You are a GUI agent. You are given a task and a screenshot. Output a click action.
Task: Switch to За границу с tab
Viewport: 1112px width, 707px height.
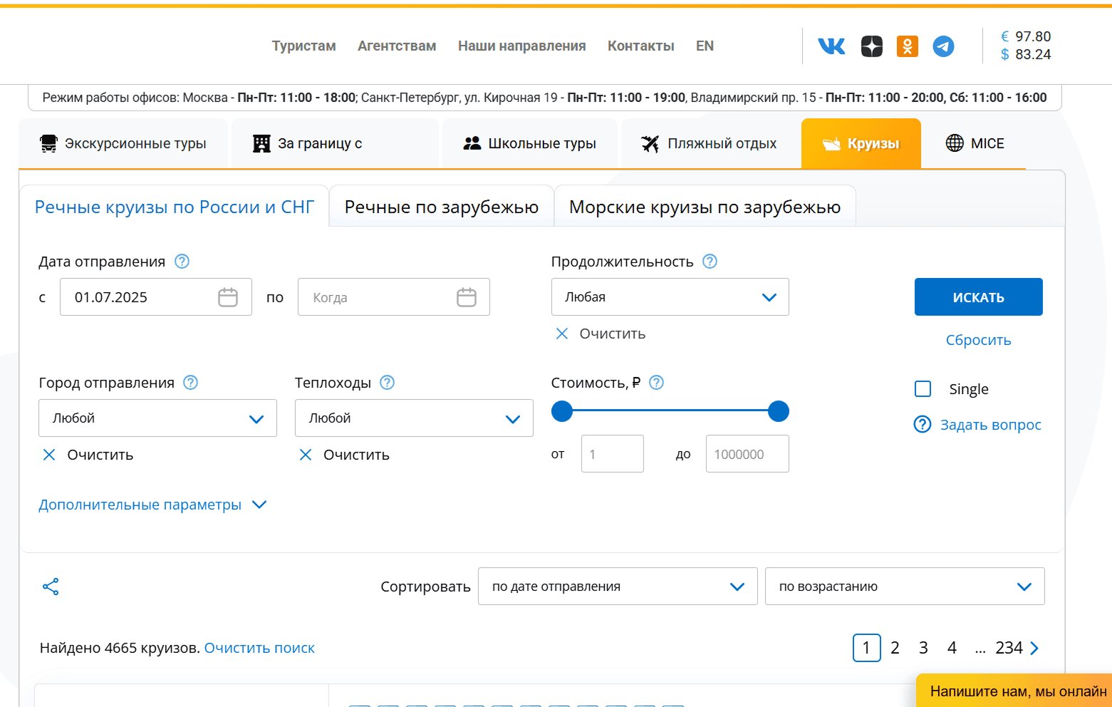[334, 143]
